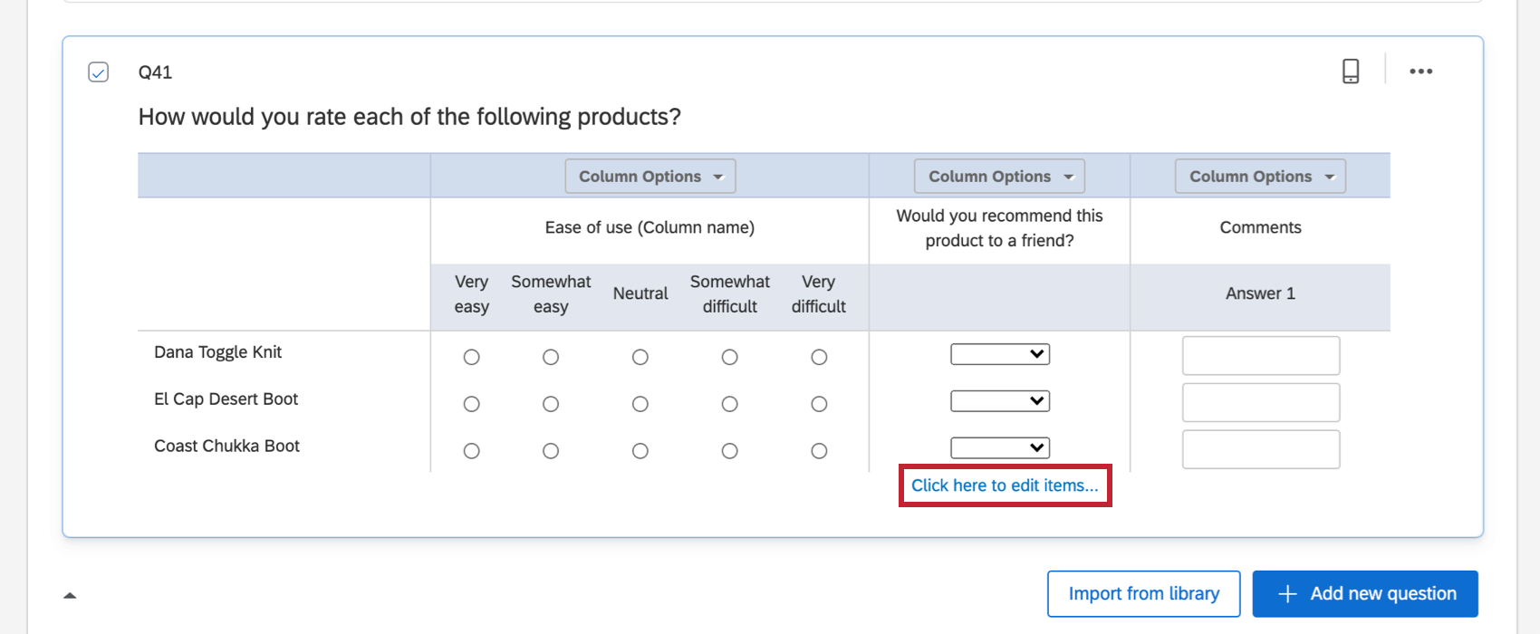Click the comments field for El Cap Desert Boot

(1260, 403)
